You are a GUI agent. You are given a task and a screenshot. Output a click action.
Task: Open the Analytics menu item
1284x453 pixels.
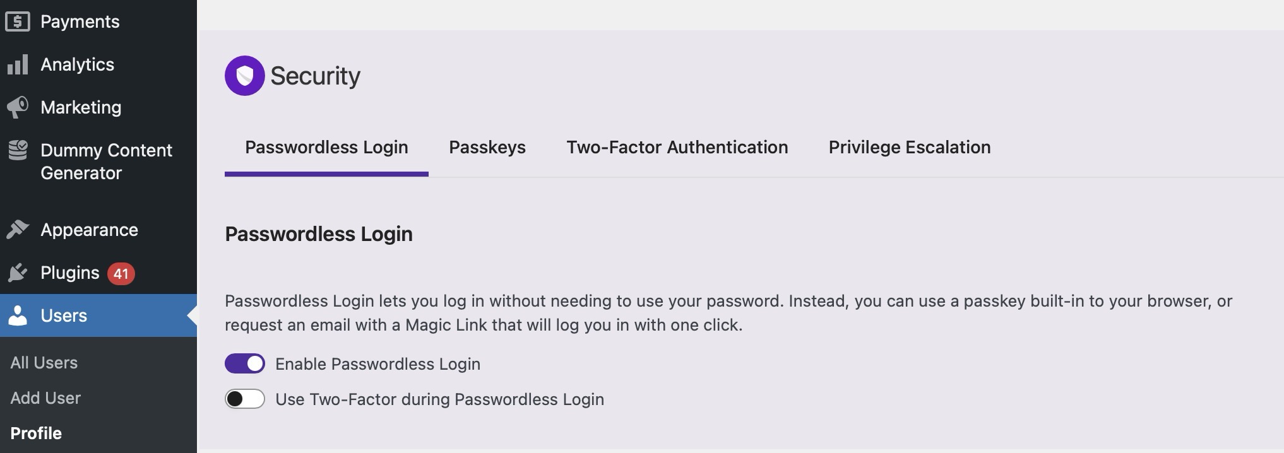77,64
